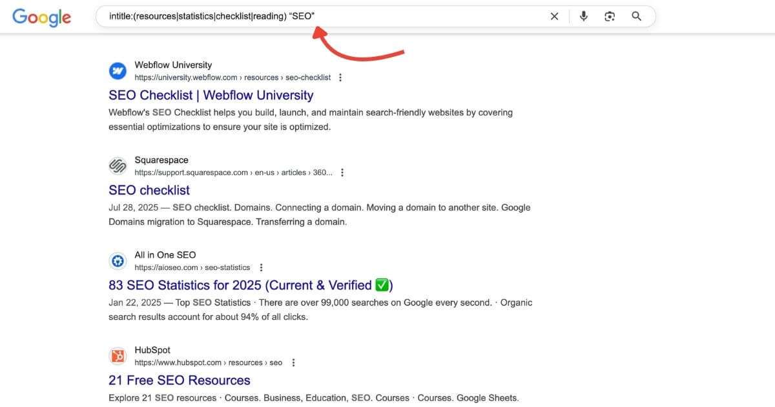Click the HubSpot favicon

118,356
